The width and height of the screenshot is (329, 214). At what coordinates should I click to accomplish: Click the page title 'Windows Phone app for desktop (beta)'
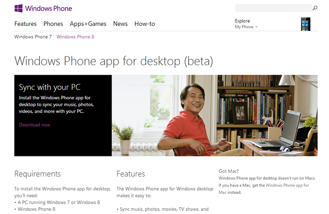point(114,61)
